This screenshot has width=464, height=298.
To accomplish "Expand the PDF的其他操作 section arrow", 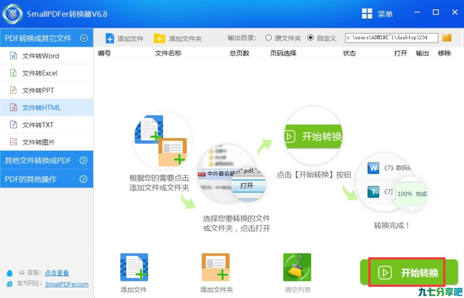I will pos(83,179).
